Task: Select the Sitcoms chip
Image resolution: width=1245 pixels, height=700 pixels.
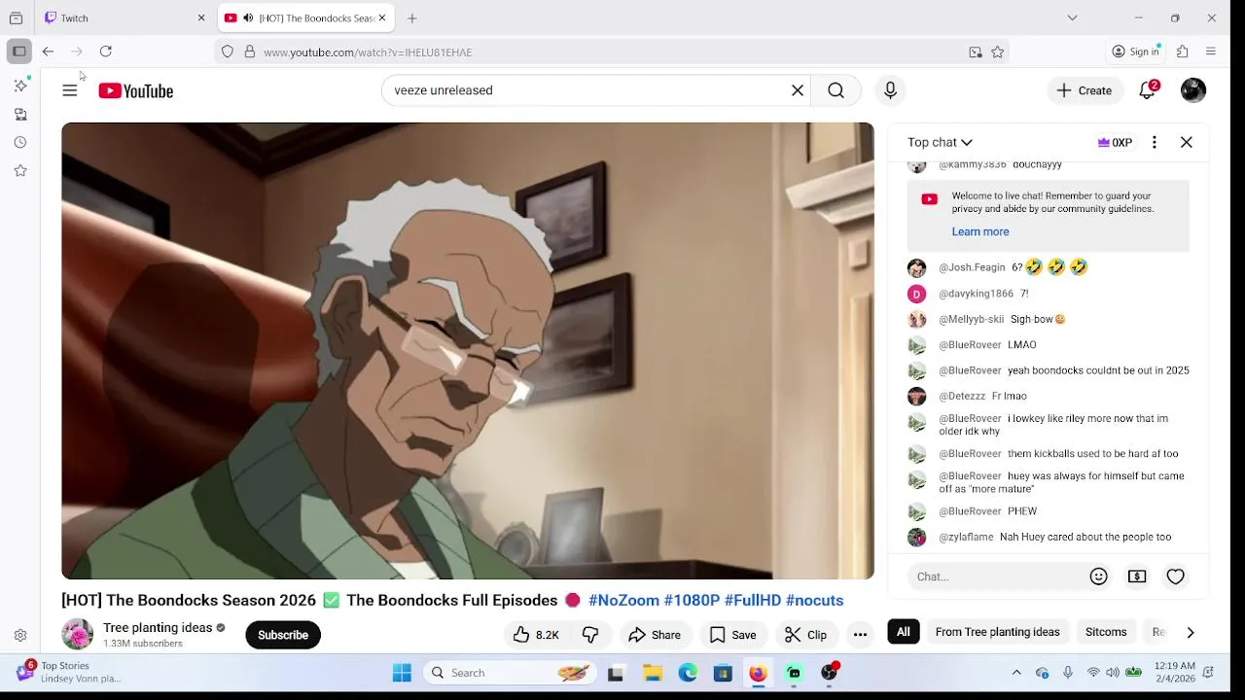Action: pos(1106,632)
